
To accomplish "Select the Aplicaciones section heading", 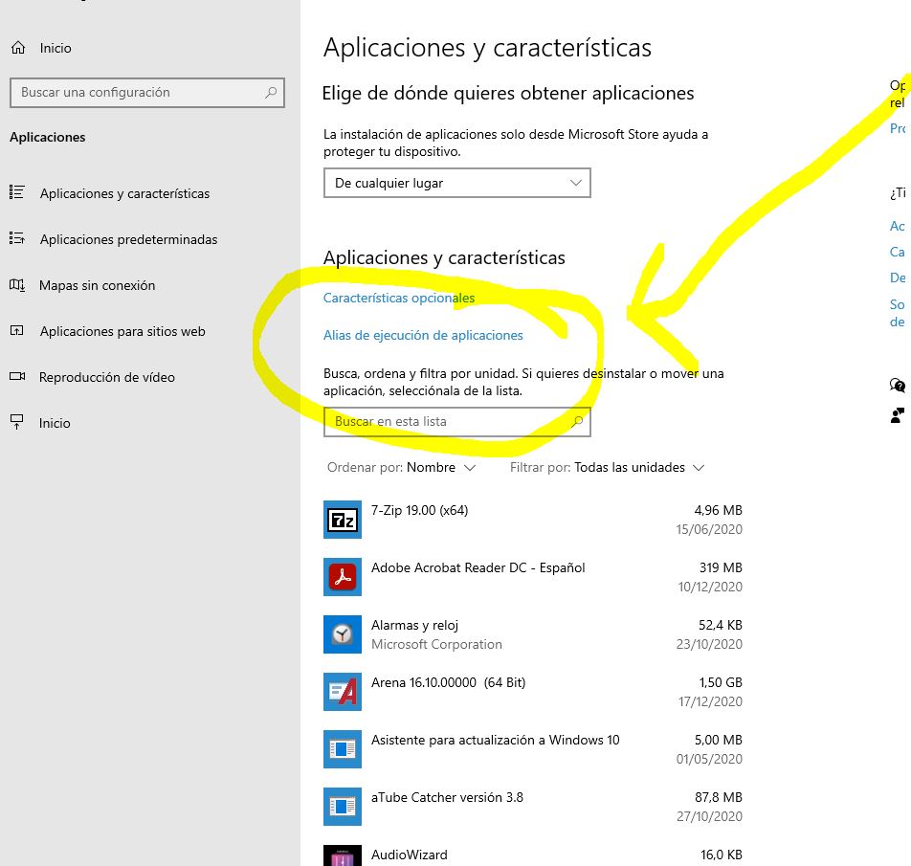I will 46,137.
